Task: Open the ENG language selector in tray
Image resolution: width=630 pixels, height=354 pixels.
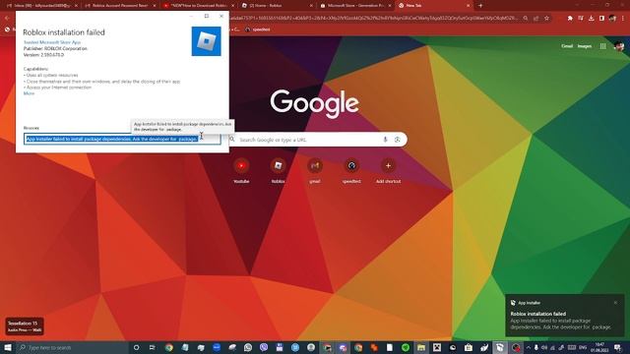Action: [583, 347]
